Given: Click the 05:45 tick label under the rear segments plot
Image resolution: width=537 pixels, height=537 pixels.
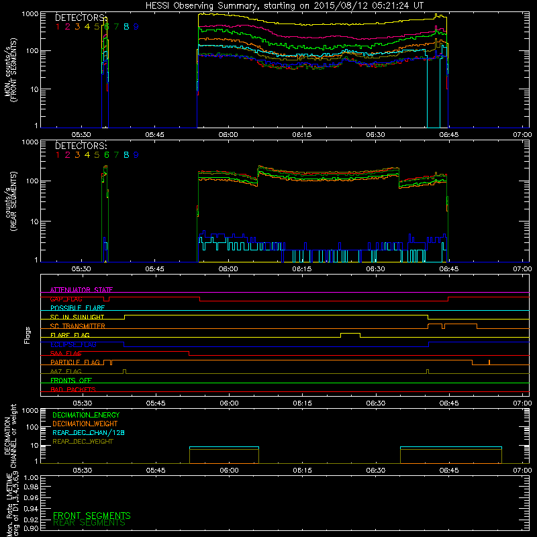Looking at the screenshot, I should (154, 269).
